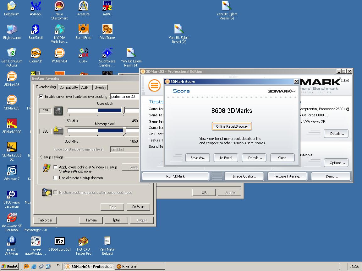Open Hot CPU Tester Pro shortcut
Screen dimensions: 362x271
(x=83, y=242)
